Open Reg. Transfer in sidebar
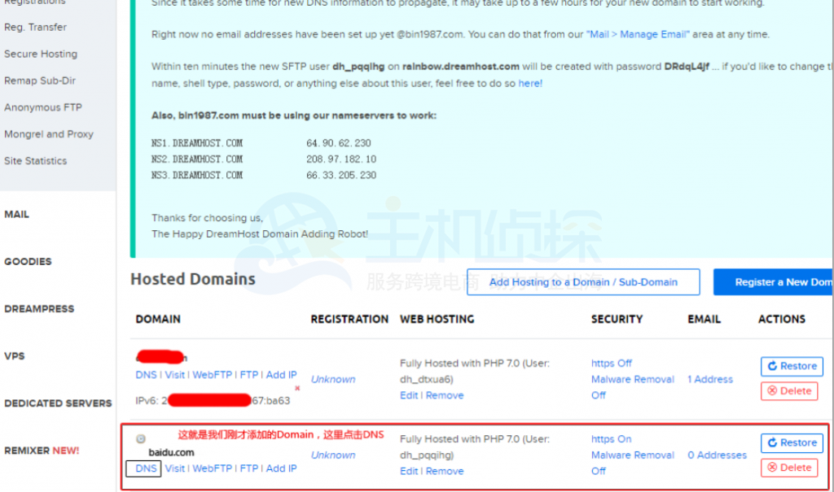The width and height of the screenshot is (834, 492). pos(35,27)
